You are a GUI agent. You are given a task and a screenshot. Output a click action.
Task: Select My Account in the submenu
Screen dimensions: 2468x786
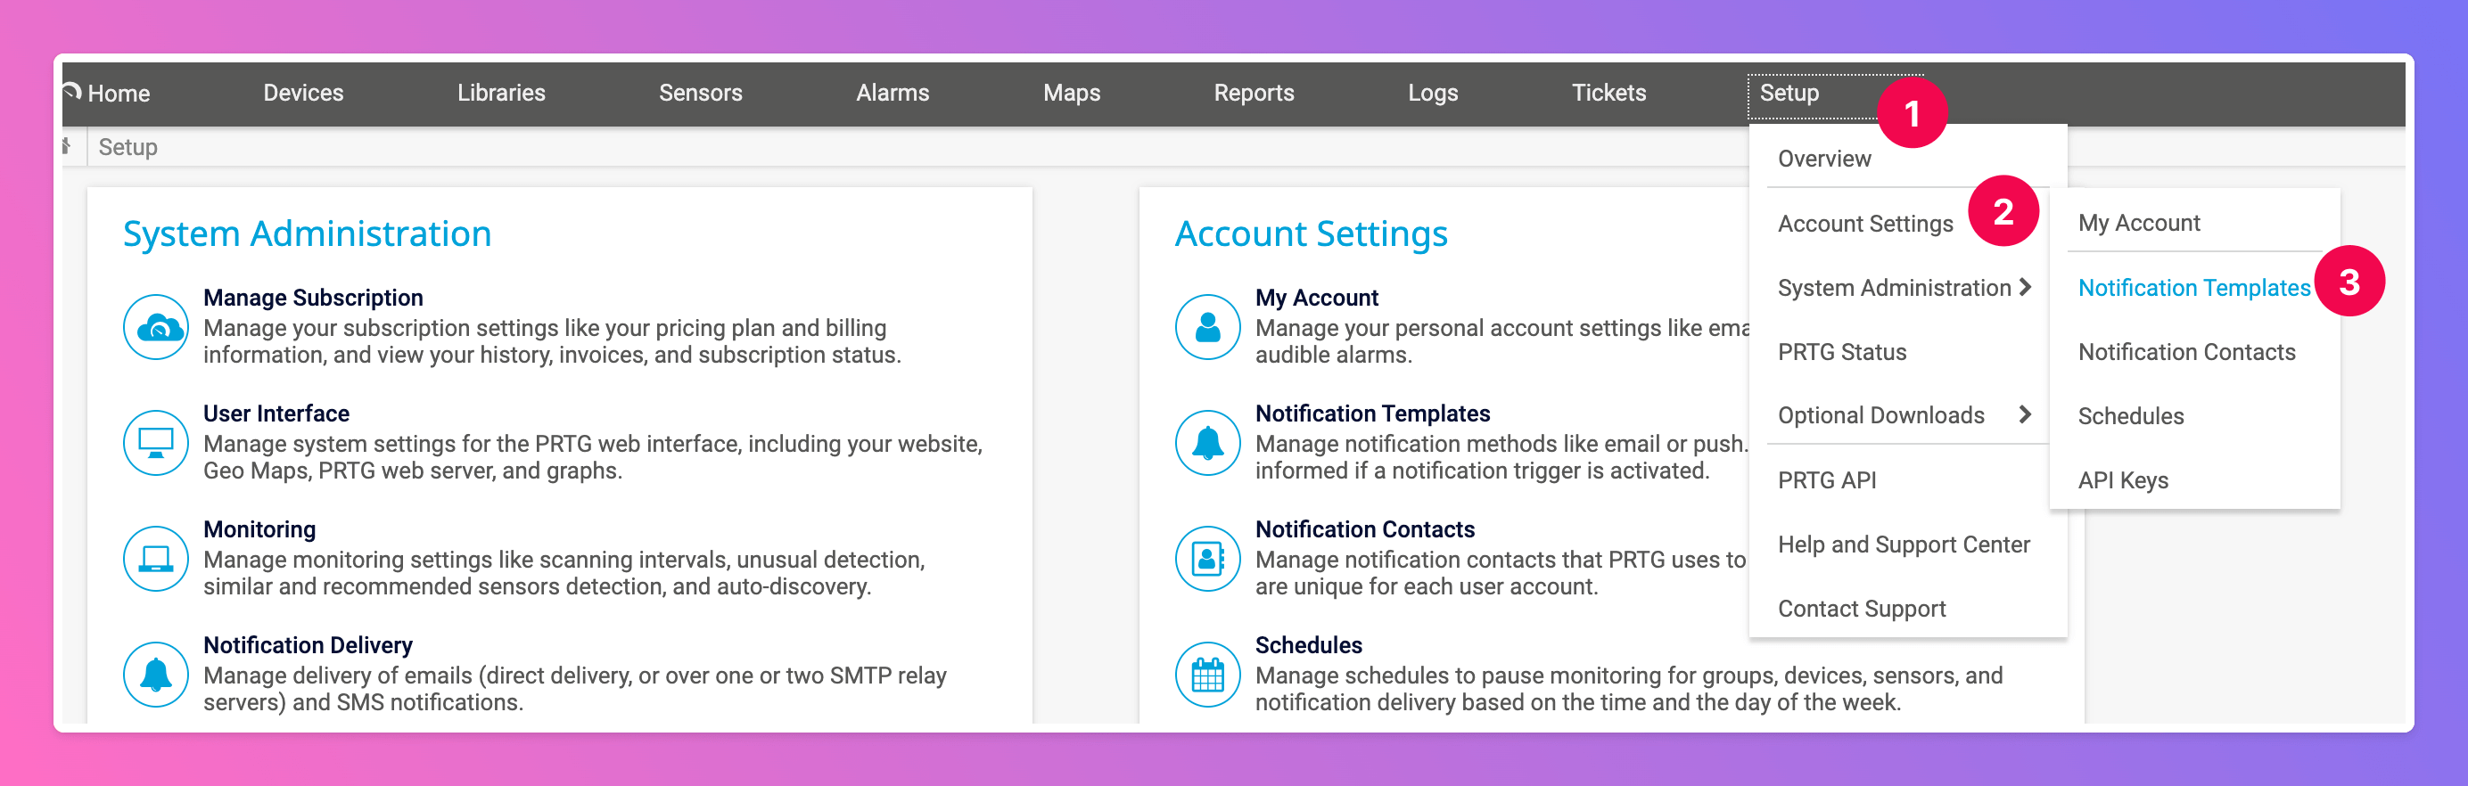[x=2138, y=223]
